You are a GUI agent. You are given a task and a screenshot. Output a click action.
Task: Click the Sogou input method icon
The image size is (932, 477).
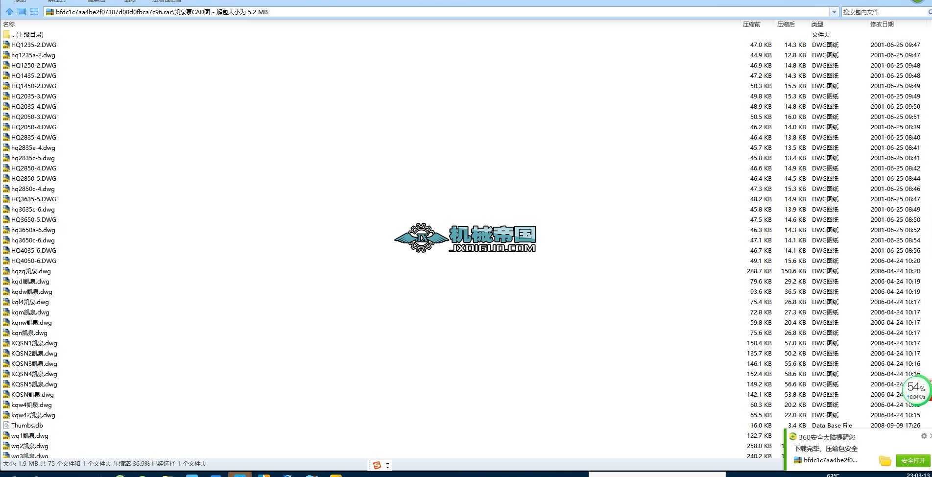coord(377,465)
